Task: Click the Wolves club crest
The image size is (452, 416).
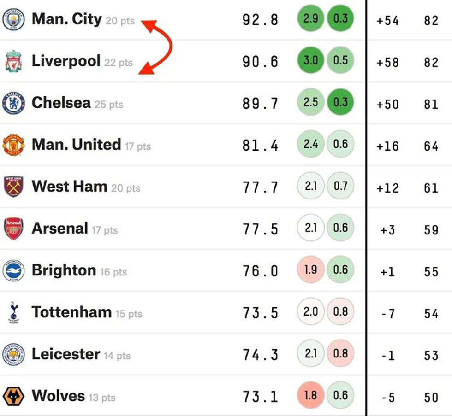Action: (13, 396)
